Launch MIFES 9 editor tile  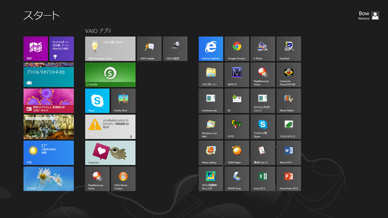(237, 75)
